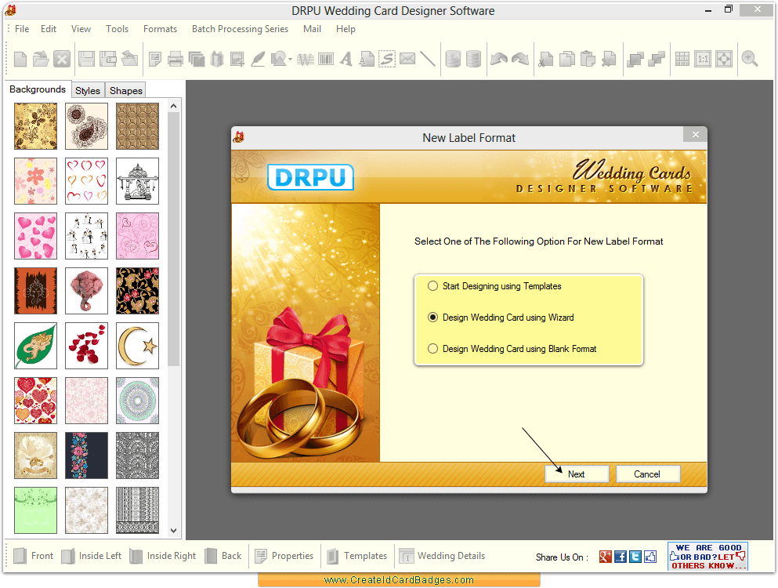The image size is (778, 588).
Task: Switch to the Shapes tab
Action: [126, 90]
